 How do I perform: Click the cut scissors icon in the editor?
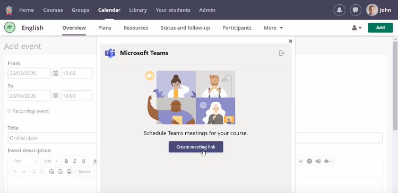pos(34,172)
